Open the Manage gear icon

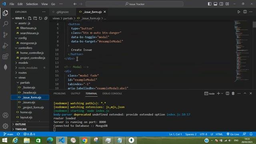[5, 126]
